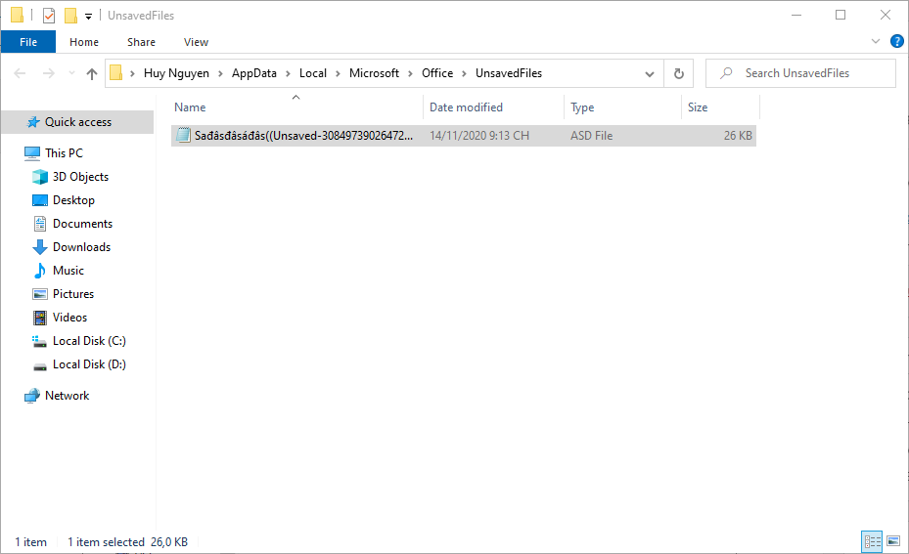Click the ASD File type cell
Image resolution: width=909 pixels, height=554 pixels.
coord(591,136)
